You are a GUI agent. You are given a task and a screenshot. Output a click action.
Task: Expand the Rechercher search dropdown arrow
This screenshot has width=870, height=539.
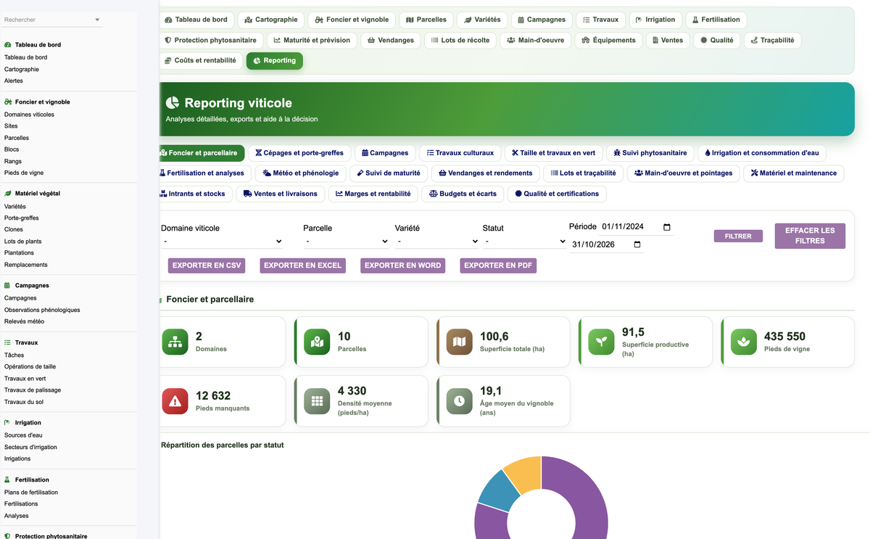point(97,20)
